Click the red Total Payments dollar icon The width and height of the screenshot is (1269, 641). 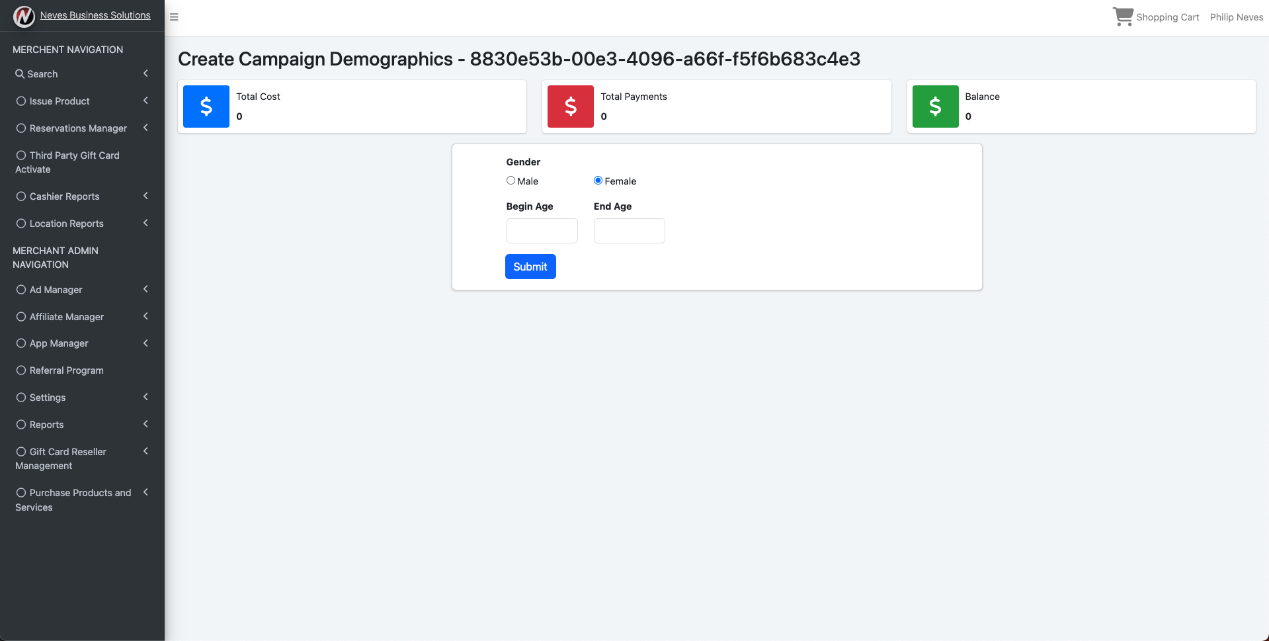(x=571, y=107)
